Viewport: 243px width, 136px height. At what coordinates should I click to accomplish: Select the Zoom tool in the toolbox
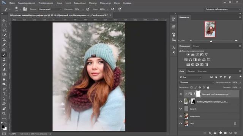click(4, 114)
